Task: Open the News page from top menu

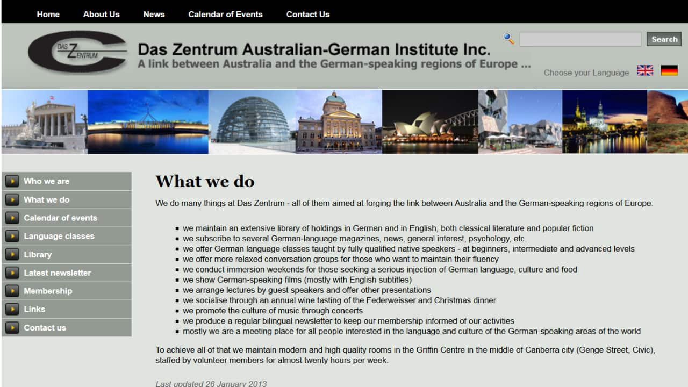Action: 154,14
